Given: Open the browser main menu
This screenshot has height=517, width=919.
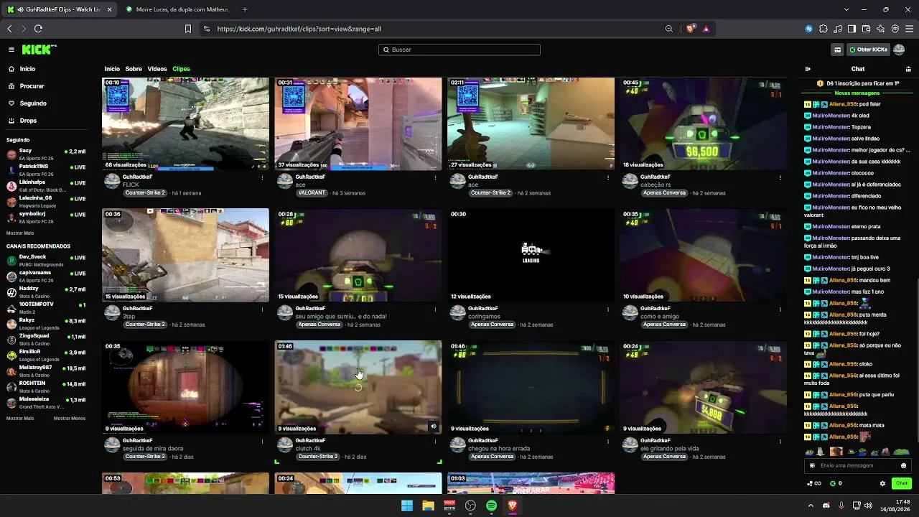Looking at the screenshot, I should click(x=909, y=29).
